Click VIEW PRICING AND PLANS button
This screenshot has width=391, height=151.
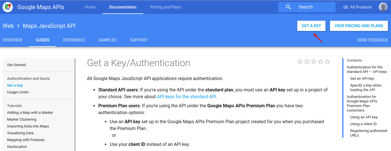[x=359, y=26]
